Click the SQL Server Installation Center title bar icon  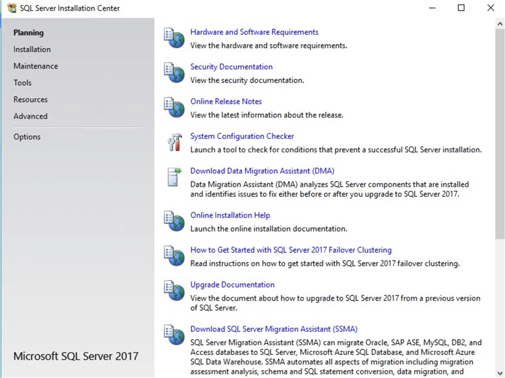pyautogui.click(x=11, y=8)
